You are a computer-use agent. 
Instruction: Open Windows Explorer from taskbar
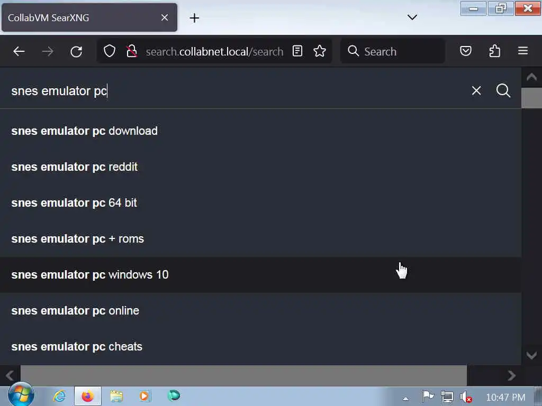tap(116, 396)
